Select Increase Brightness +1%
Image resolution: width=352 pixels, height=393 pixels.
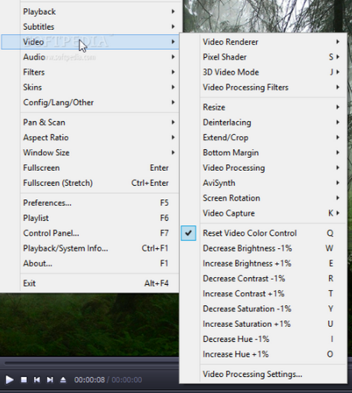[x=247, y=263]
